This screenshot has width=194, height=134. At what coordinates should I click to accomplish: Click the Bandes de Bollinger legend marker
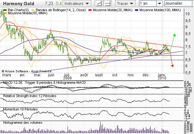point(33,10)
